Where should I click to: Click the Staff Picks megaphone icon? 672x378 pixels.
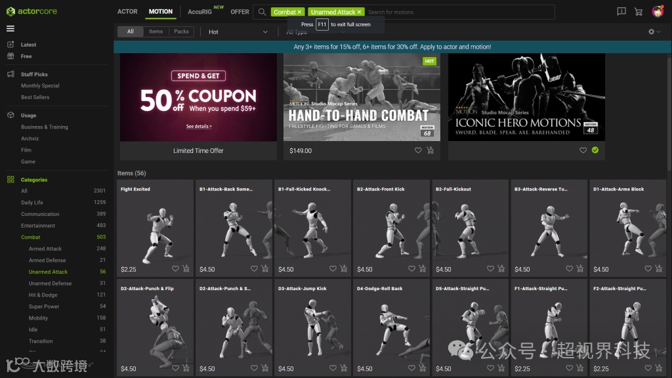click(x=10, y=74)
